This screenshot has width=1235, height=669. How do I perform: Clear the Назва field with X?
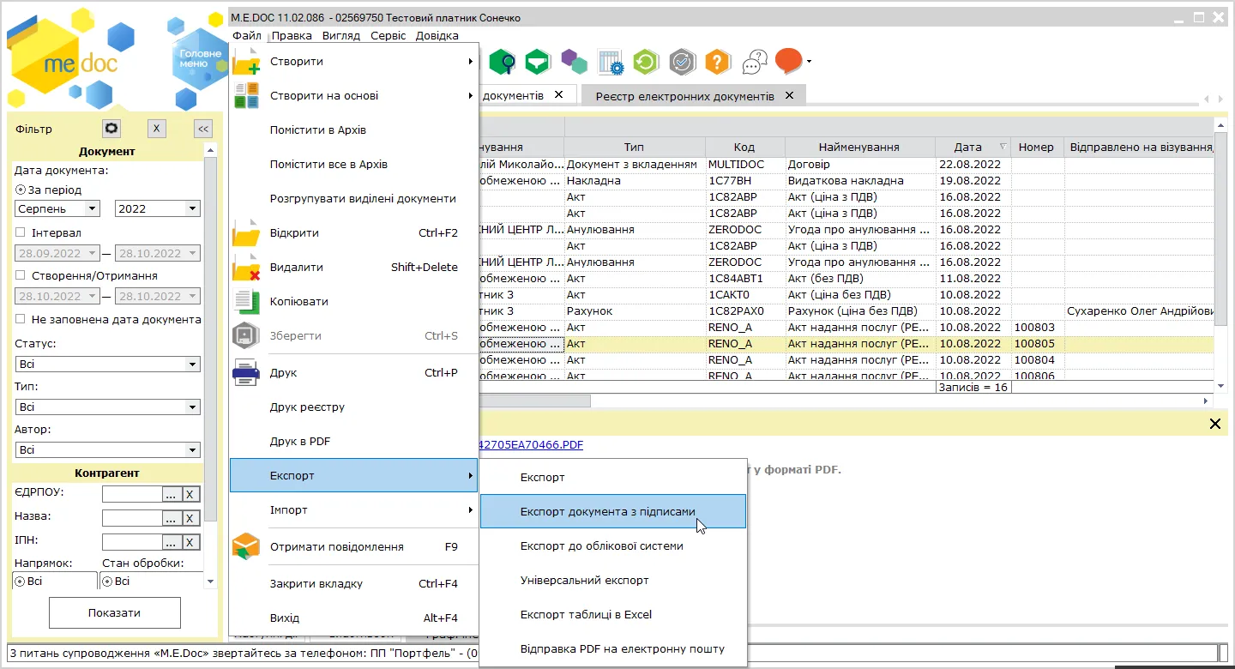(191, 518)
